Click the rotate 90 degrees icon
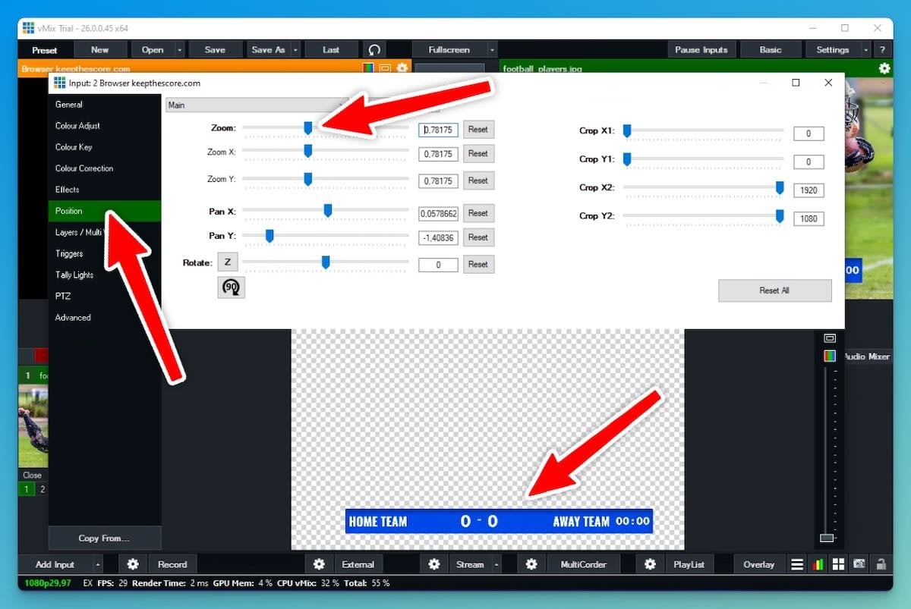Image resolution: width=911 pixels, height=609 pixels. pos(230,287)
